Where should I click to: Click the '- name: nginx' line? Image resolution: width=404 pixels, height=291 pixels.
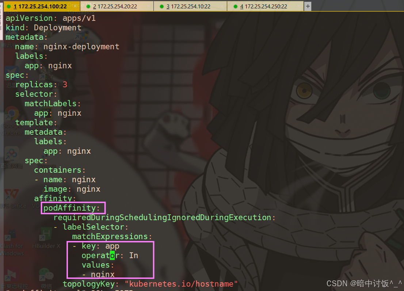(65, 180)
